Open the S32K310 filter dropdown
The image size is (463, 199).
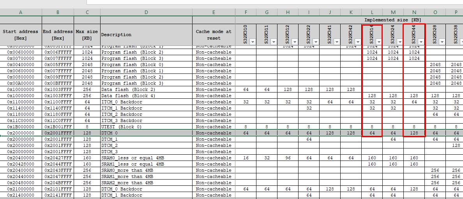tap(253, 42)
